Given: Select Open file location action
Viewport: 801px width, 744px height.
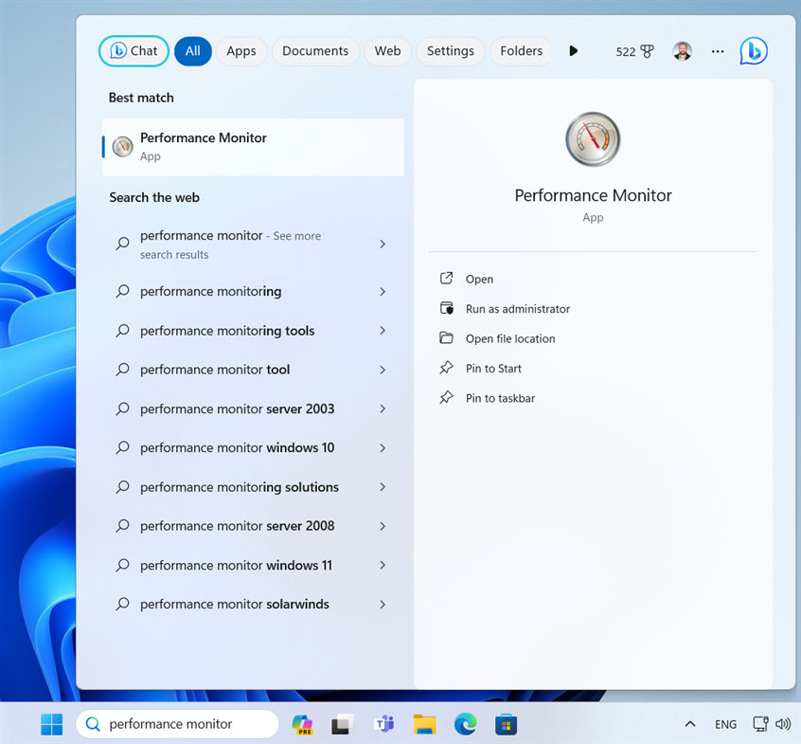Looking at the screenshot, I should (509, 338).
